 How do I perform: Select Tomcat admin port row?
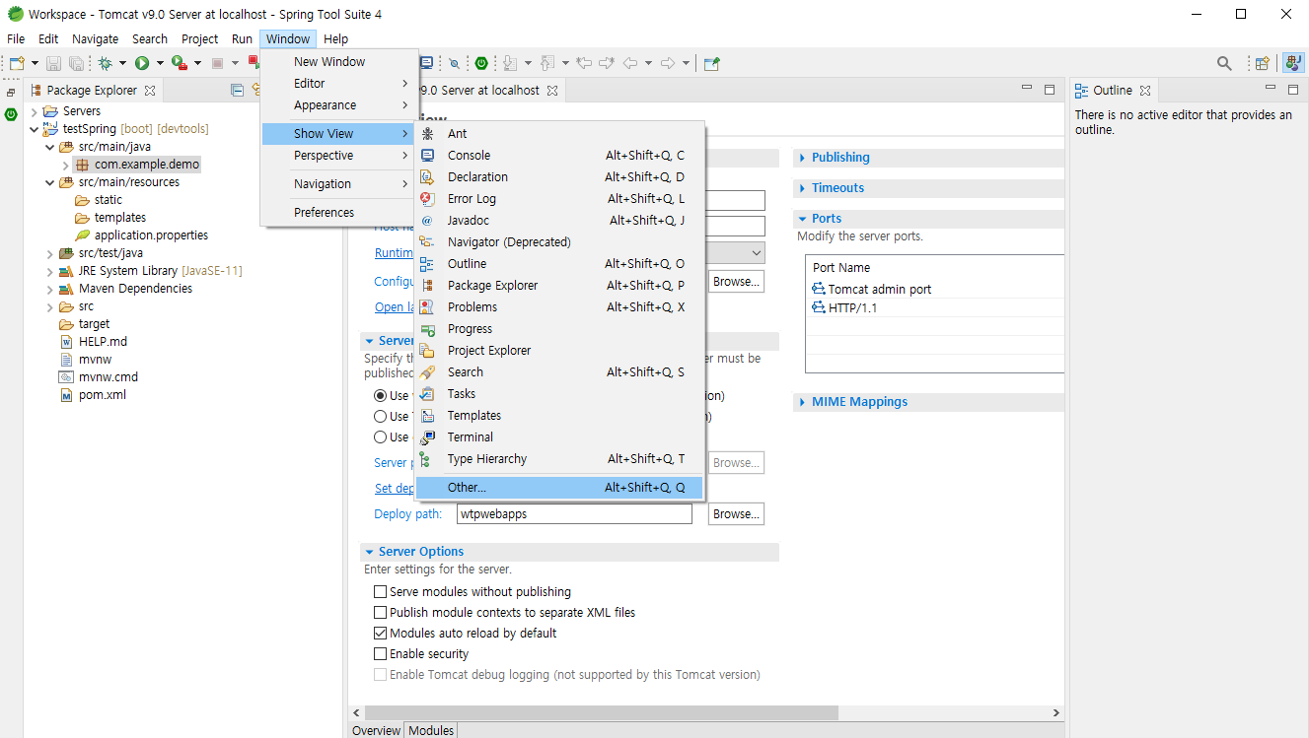coord(935,289)
